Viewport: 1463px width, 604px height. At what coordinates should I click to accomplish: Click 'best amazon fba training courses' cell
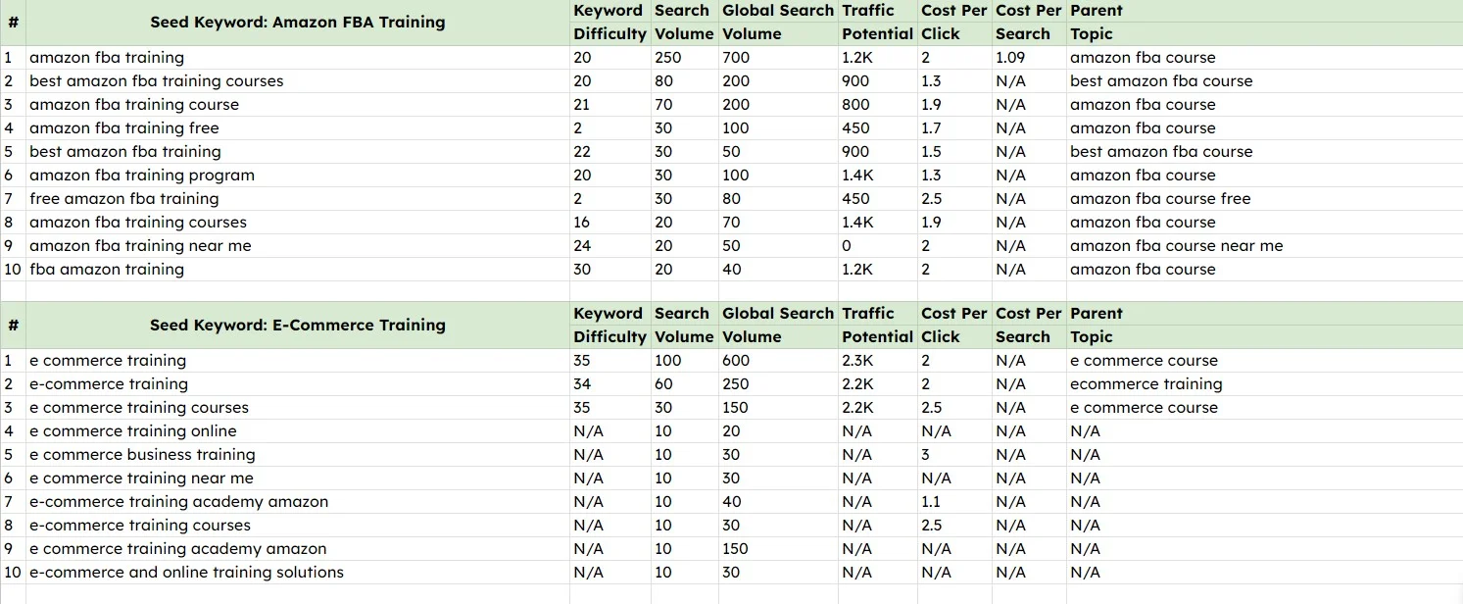click(298, 81)
